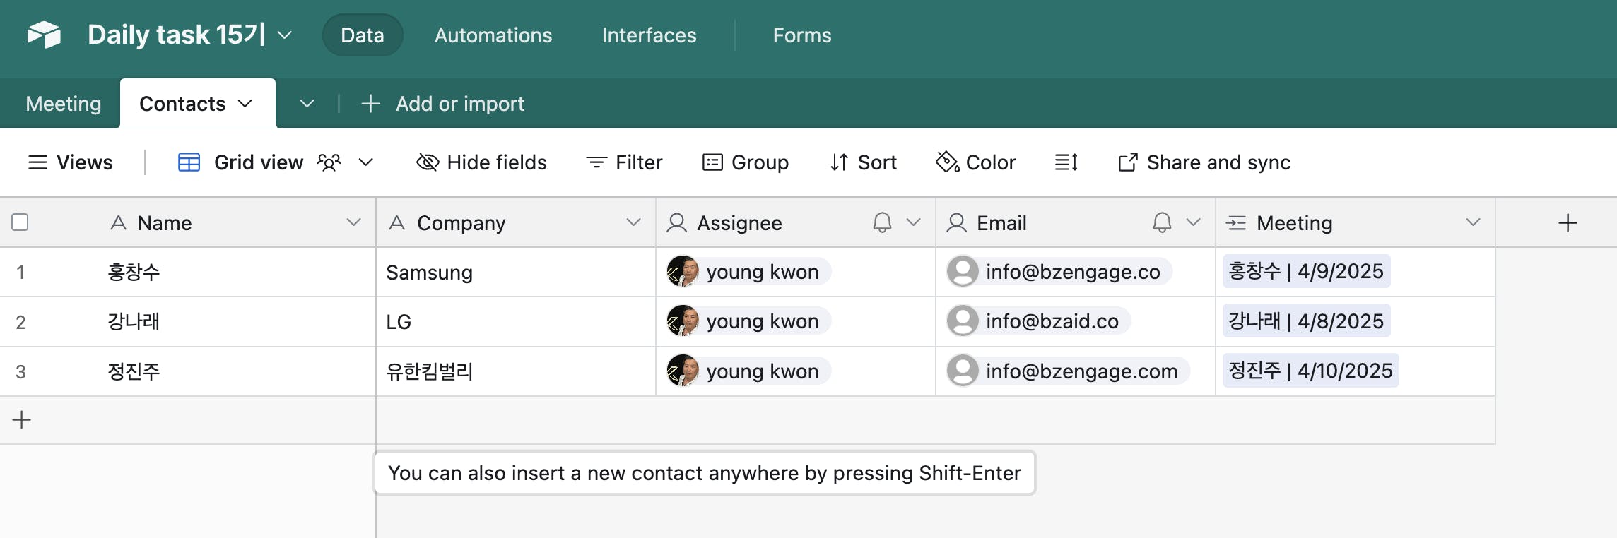1617x538 pixels.
Task: Click the Airtable logo icon
Action: [44, 35]
